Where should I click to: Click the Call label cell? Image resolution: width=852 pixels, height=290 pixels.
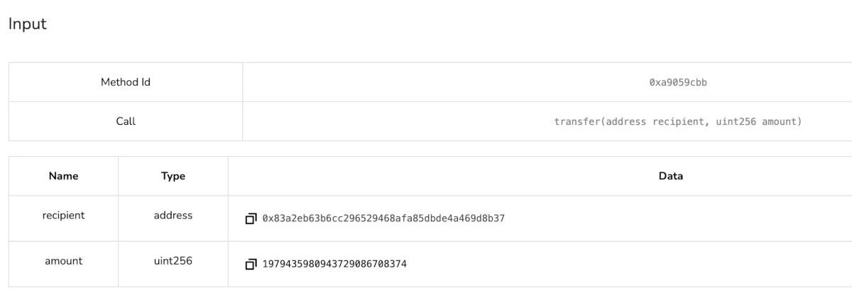(126, 121)
